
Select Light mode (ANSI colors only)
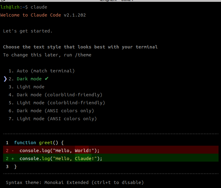pyautogui.click(x=53, y=119)
